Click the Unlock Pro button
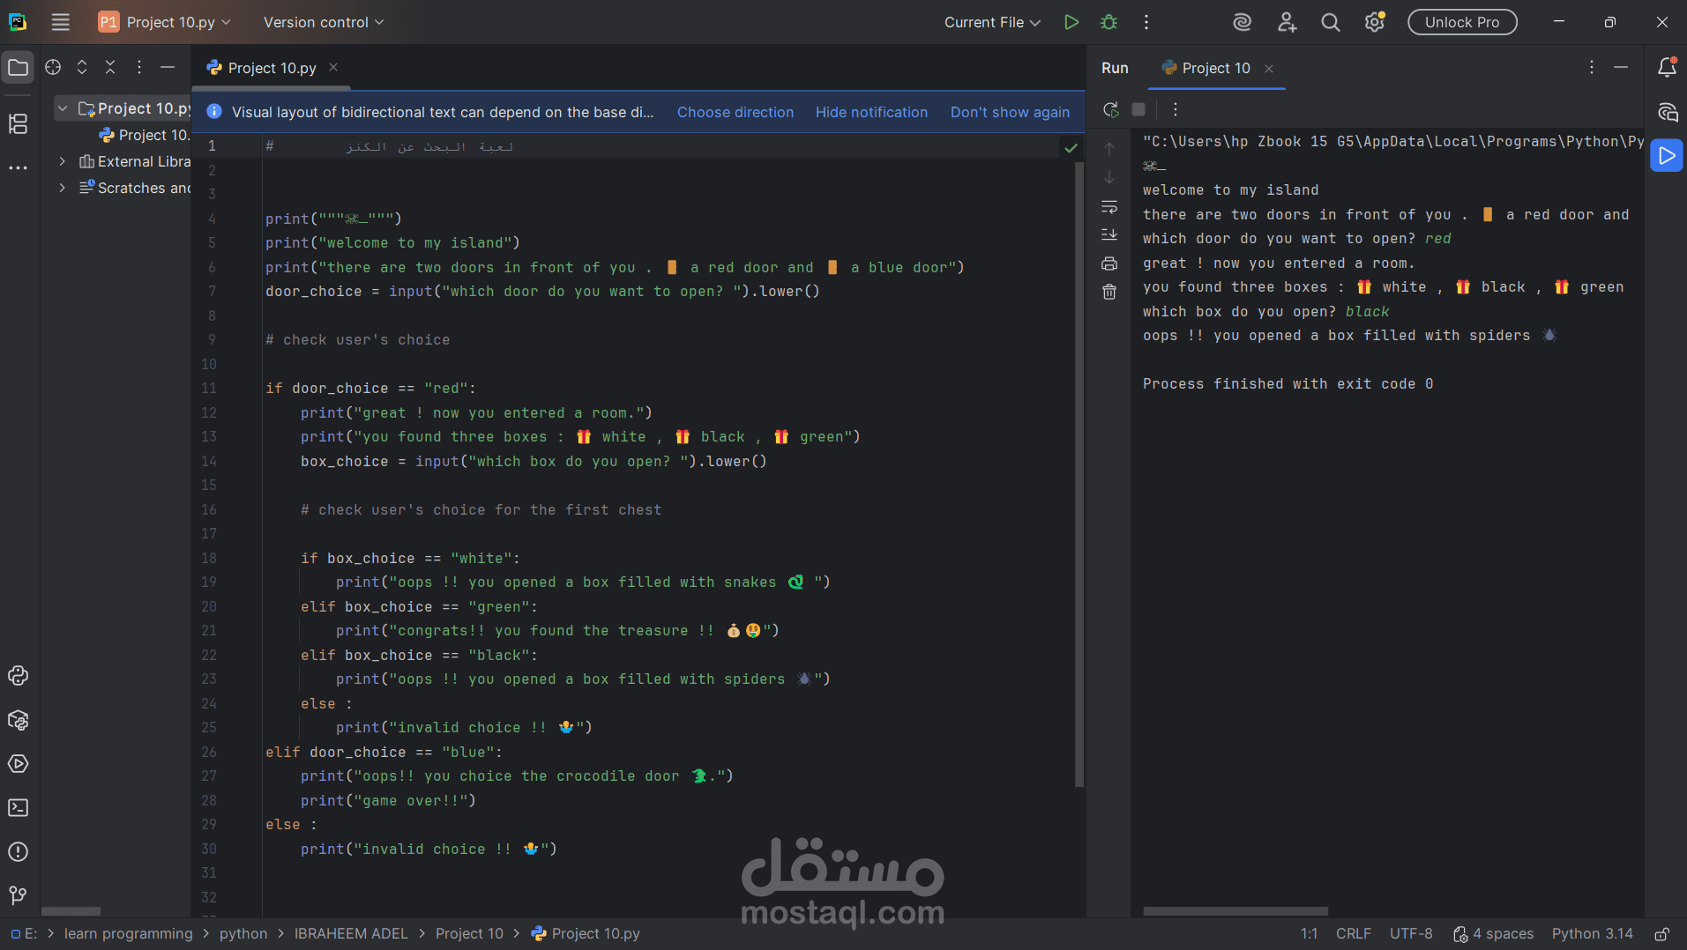The image size is (1687, 950). [1461, 22]
